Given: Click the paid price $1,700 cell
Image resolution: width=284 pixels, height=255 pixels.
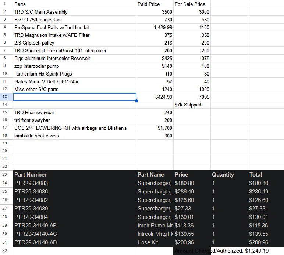Looking at the screenshot, I should (x=155, y=128).
